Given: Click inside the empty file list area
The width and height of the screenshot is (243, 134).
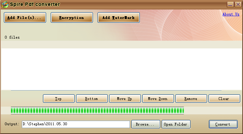Looking at the screenshot, I should click(122, 69).
